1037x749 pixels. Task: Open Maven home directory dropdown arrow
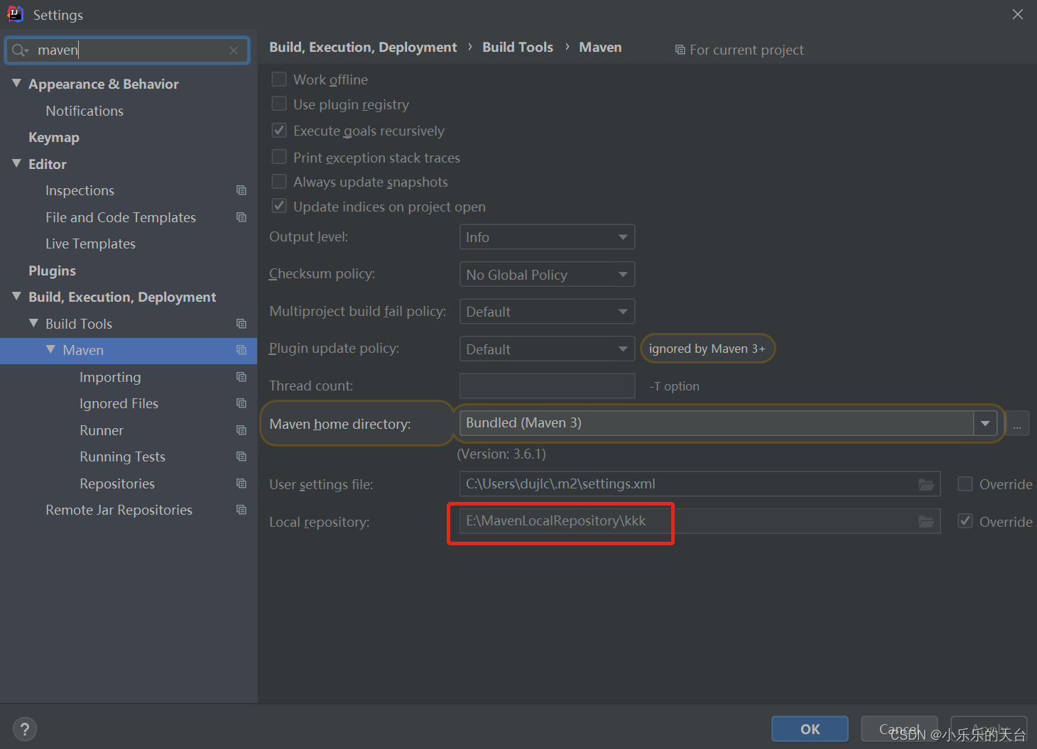click(x=985, y=423)
